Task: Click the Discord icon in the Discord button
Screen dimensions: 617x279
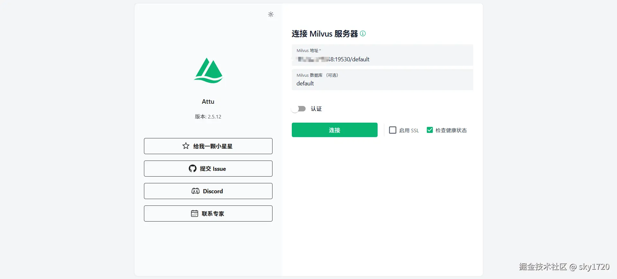Action: click(195, 191)
